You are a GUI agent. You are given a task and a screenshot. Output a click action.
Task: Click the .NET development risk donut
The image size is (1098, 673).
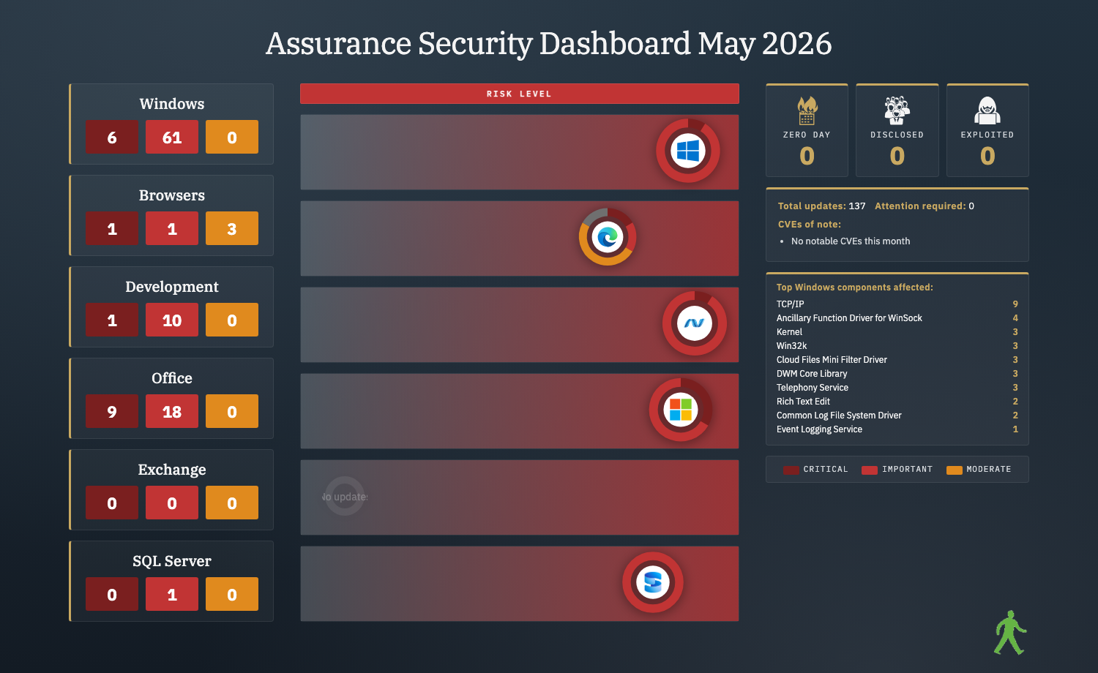click(695, 323)
